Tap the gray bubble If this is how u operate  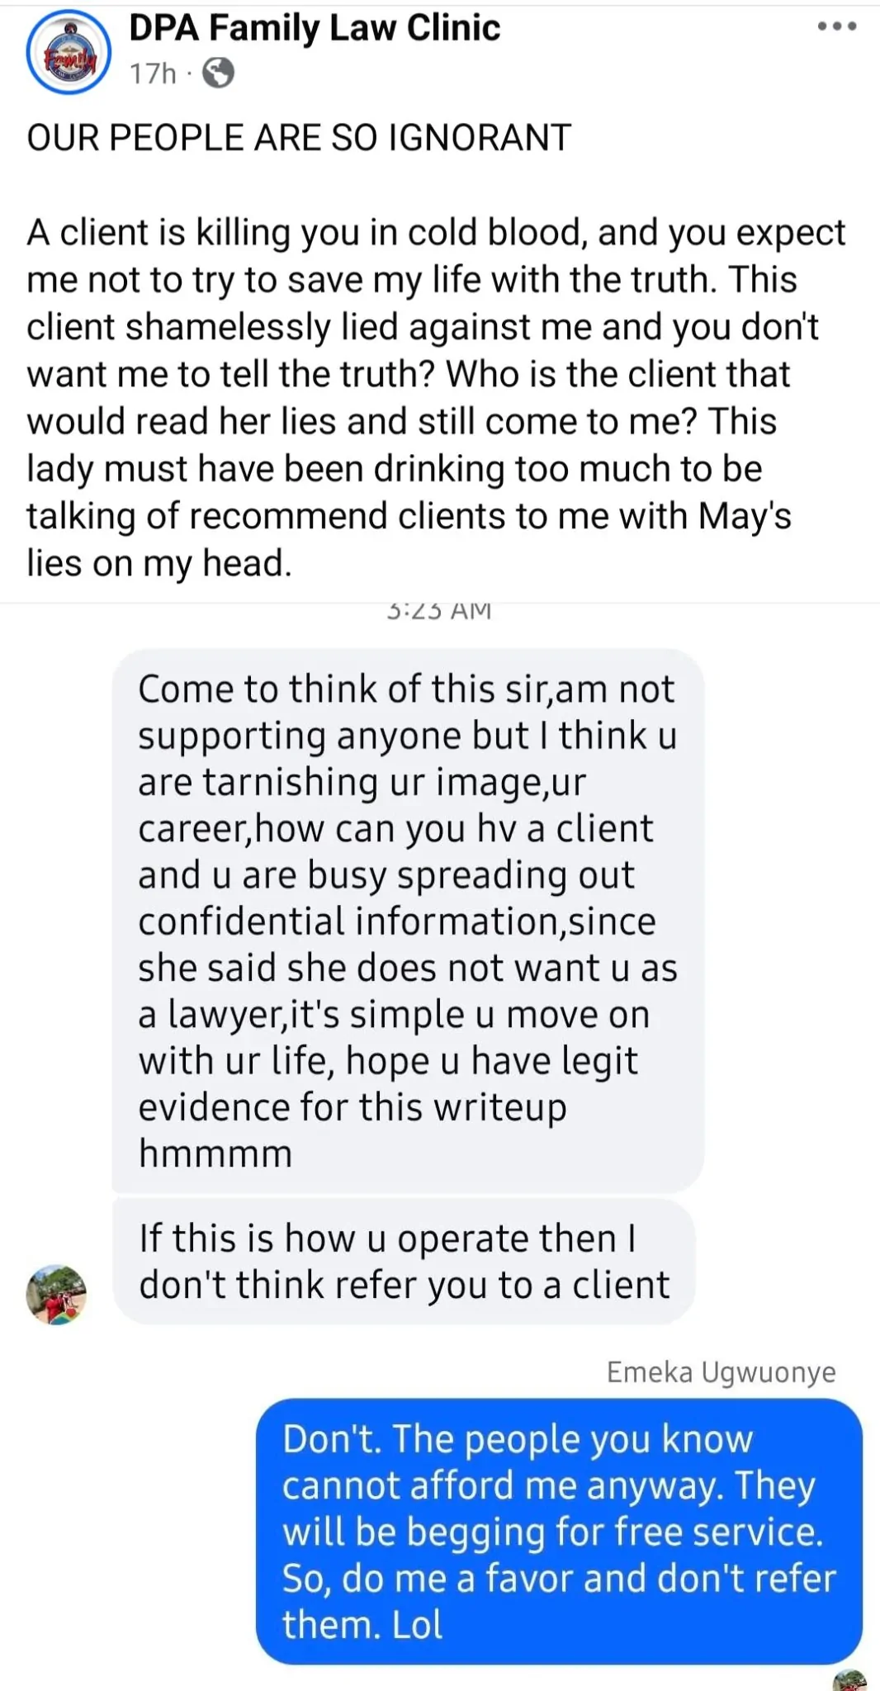pyautogui.click(x=404, y=1262)
